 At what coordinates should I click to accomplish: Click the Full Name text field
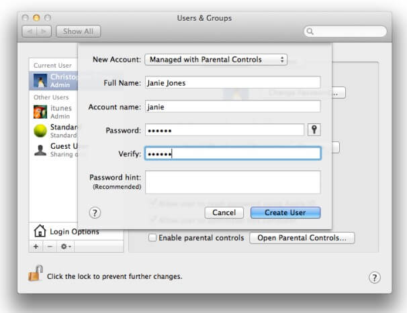[x=232, y=83]
